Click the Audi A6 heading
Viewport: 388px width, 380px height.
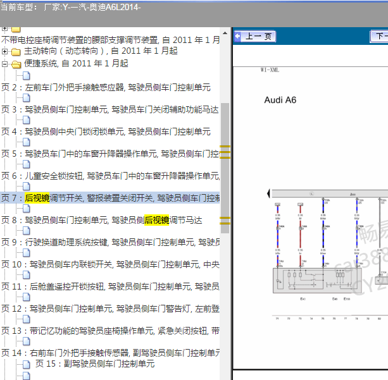point(280,100)
